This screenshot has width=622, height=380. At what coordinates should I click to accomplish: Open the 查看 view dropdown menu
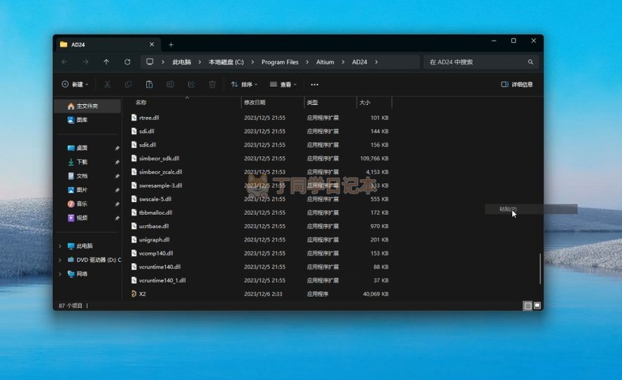283,85
